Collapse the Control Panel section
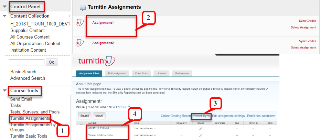The width and height of the screenshot is (320, 140). tap(4, 7)
